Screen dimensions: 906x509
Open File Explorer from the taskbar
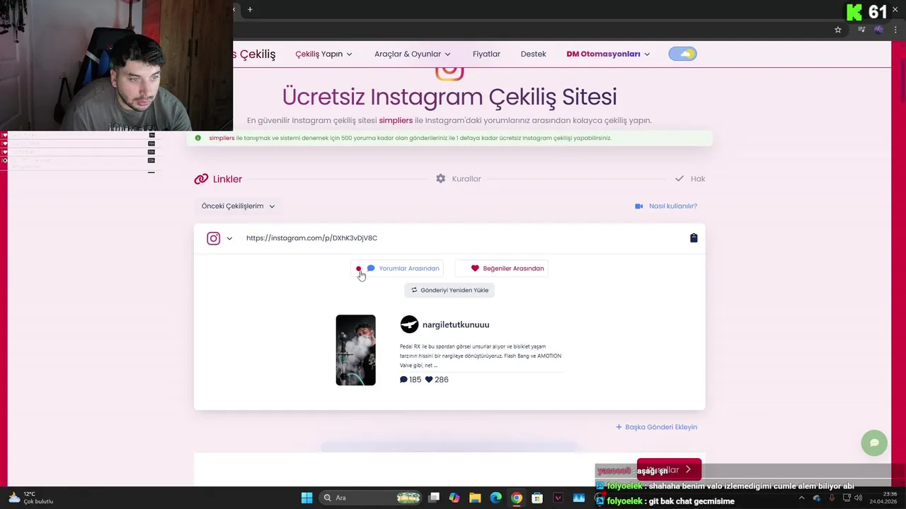475,498
